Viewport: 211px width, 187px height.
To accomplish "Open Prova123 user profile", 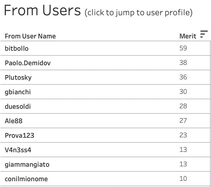I will point(20,136).
